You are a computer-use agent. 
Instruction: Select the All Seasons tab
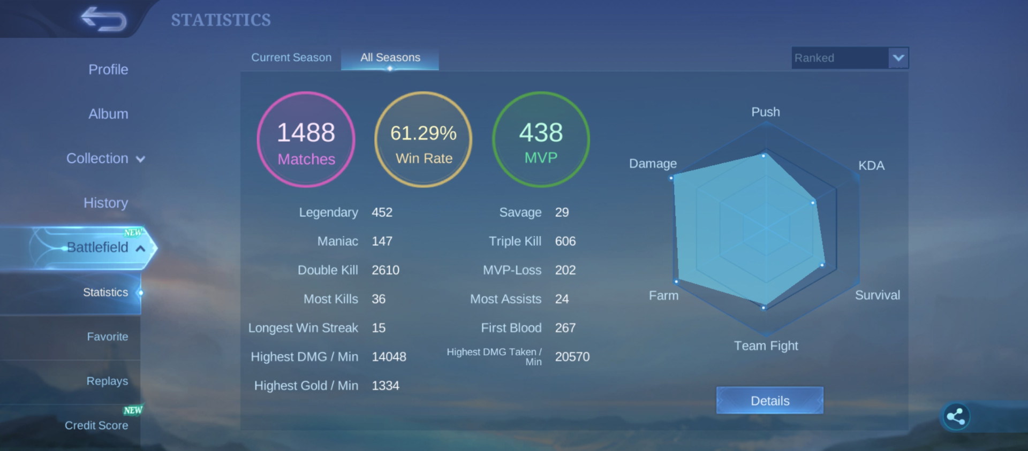coord(390,58)
